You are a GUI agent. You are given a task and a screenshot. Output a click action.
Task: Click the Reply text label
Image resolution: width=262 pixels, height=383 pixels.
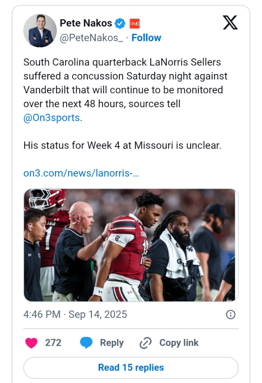tap(112, 343)
